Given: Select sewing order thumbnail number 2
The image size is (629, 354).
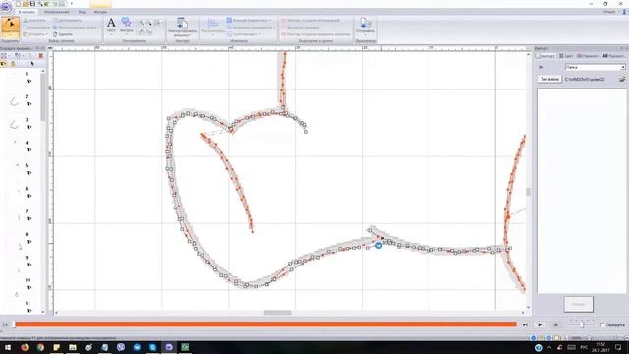Looking at the screenshot, I should pyautogui.click(x=14, y=101).
